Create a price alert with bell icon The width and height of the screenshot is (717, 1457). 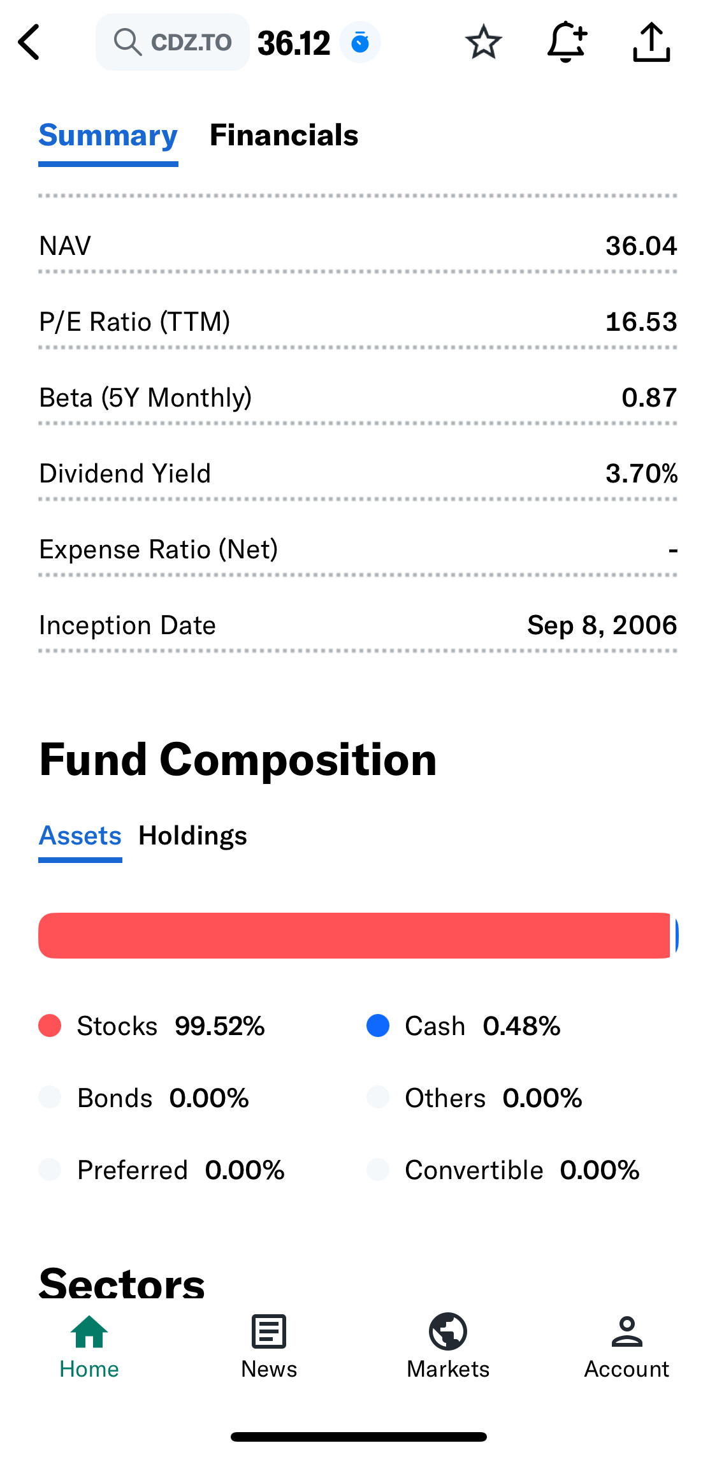click(x=567, y=42)
